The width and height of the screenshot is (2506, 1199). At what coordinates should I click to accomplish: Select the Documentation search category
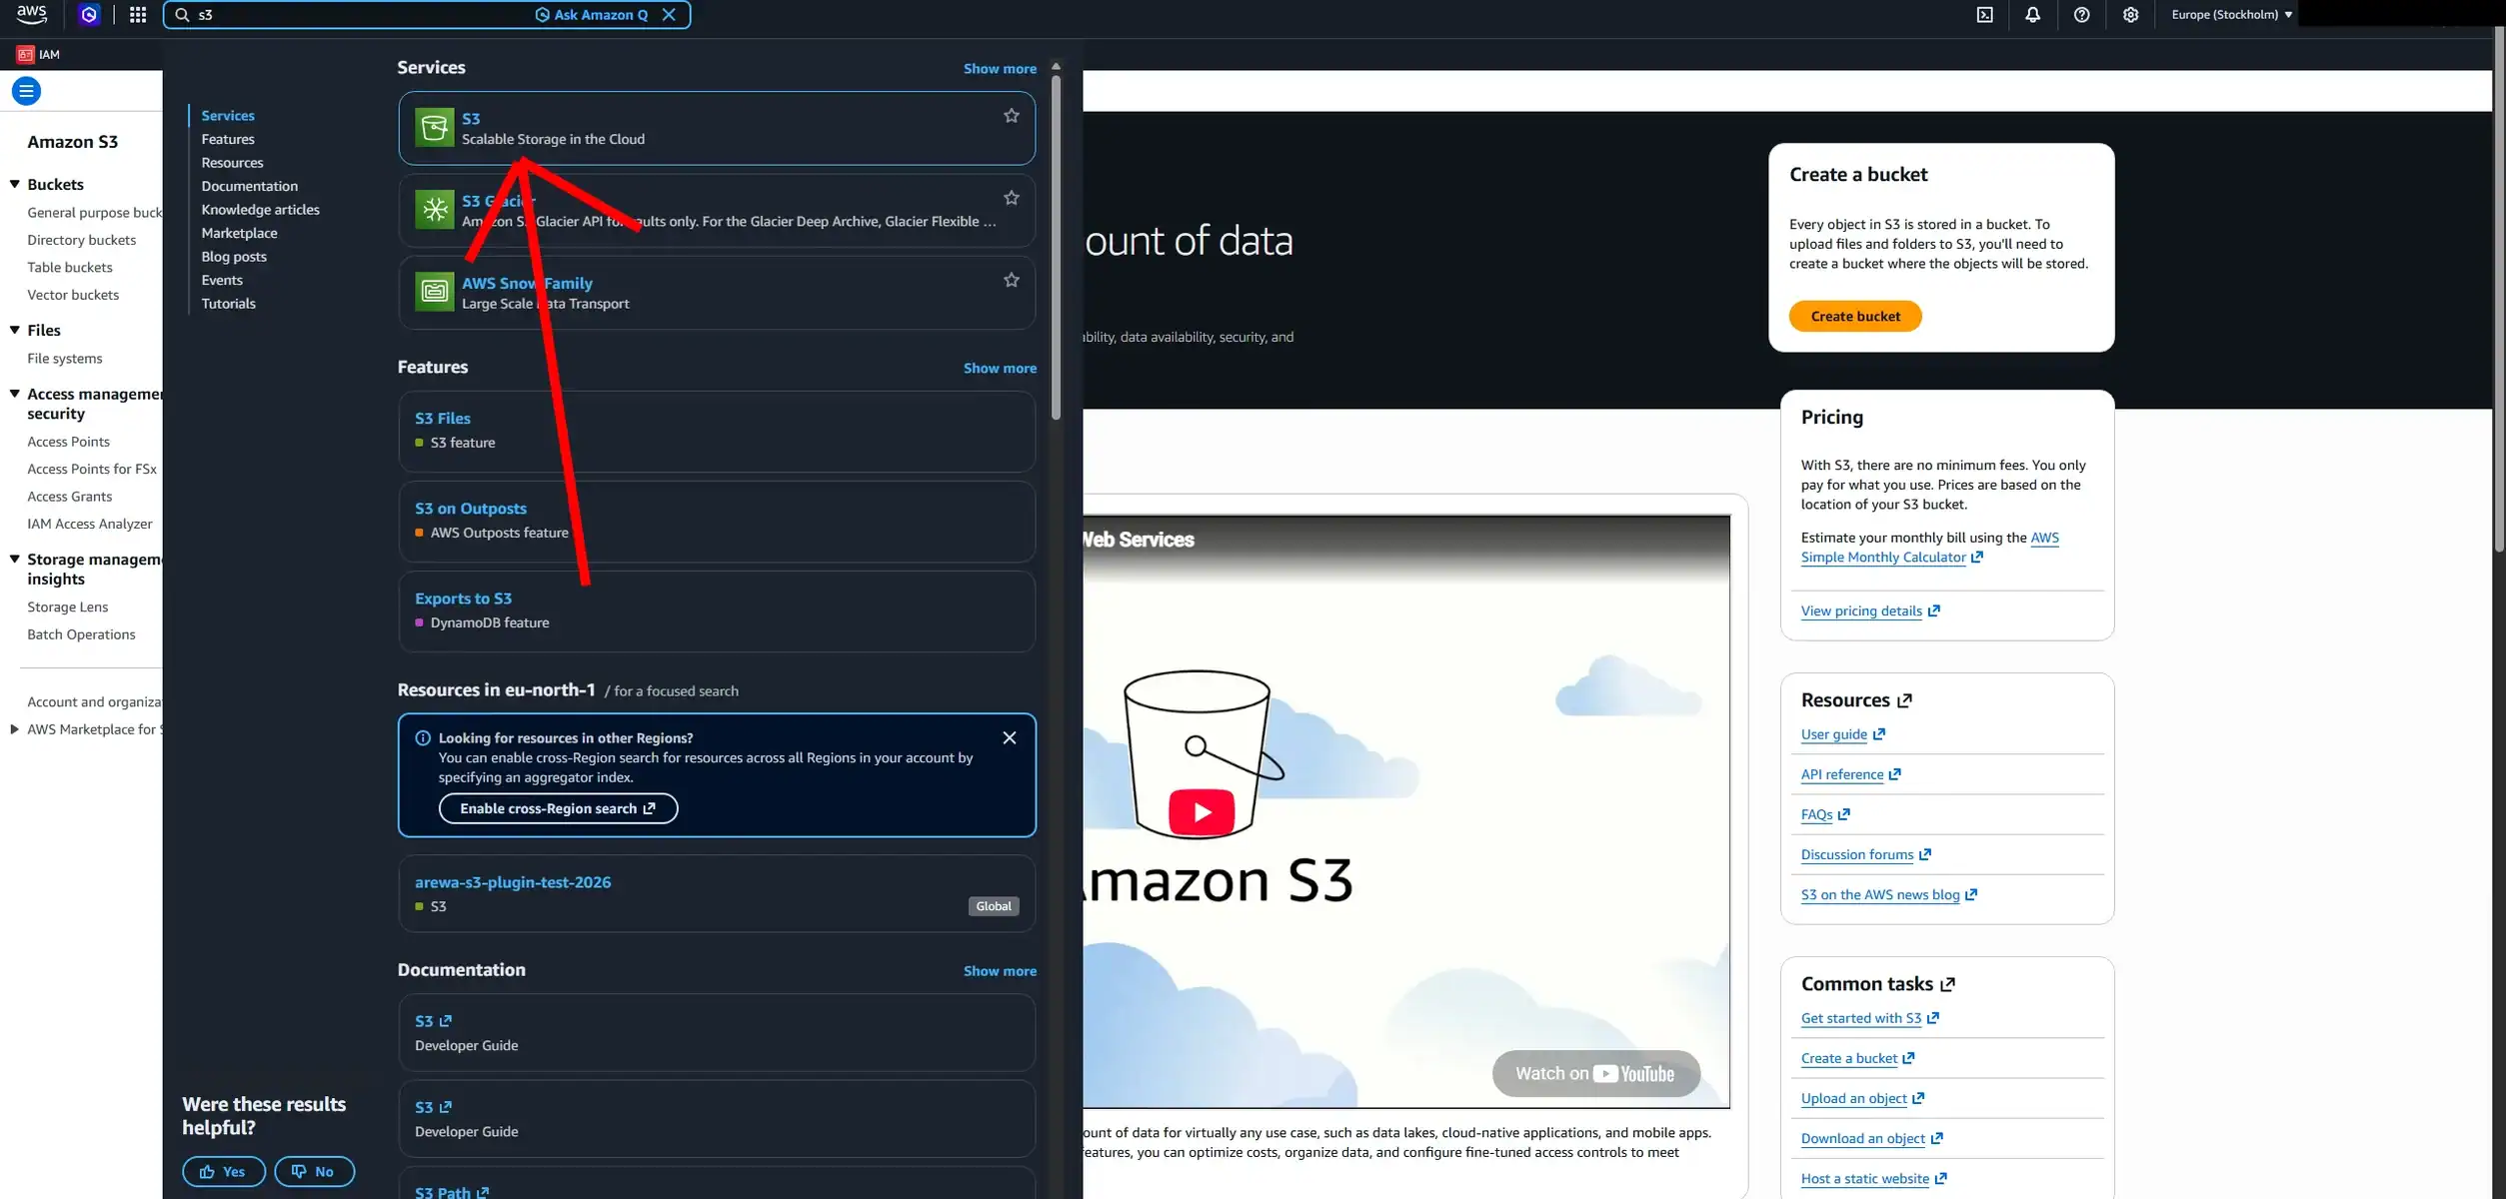(x=249, y=186)
